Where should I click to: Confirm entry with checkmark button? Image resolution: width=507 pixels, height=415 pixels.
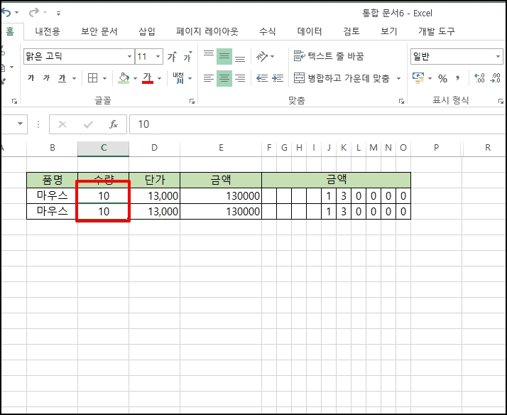(88, 124)
